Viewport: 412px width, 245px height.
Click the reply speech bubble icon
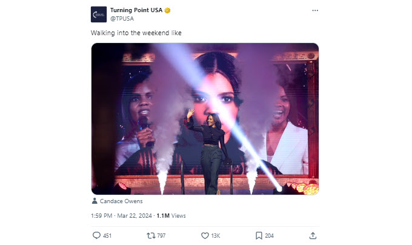[96, 235]
